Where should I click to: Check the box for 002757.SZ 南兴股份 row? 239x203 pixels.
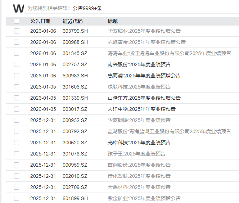(x=17, y=64)
